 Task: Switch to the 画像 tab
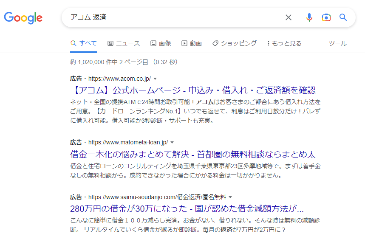click(161, 43)
